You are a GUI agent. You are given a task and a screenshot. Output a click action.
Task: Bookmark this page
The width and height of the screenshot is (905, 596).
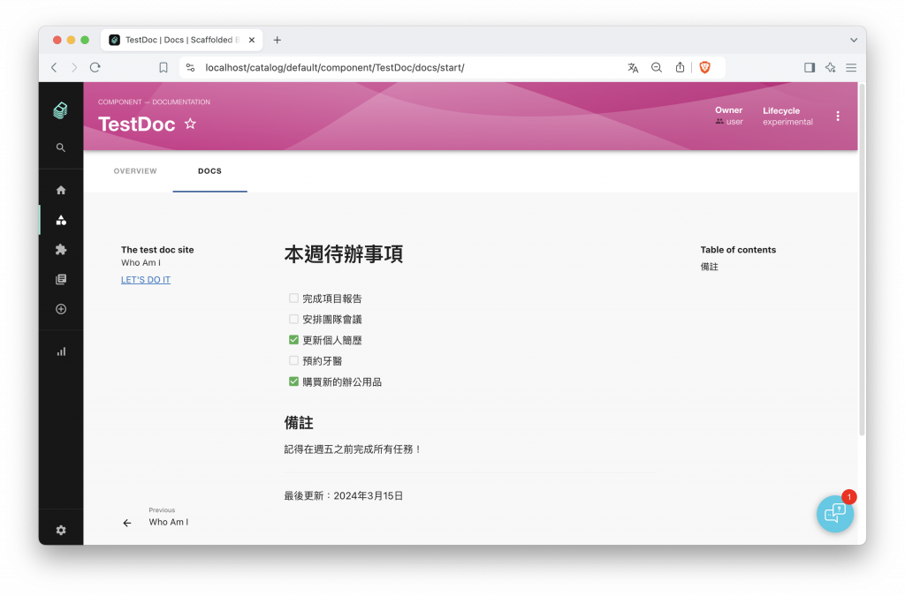pyautogui.click(x=164, y=67)
